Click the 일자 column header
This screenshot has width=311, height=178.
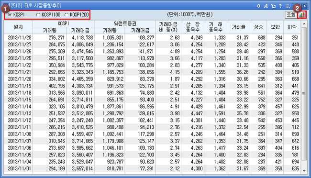(18, 27)
